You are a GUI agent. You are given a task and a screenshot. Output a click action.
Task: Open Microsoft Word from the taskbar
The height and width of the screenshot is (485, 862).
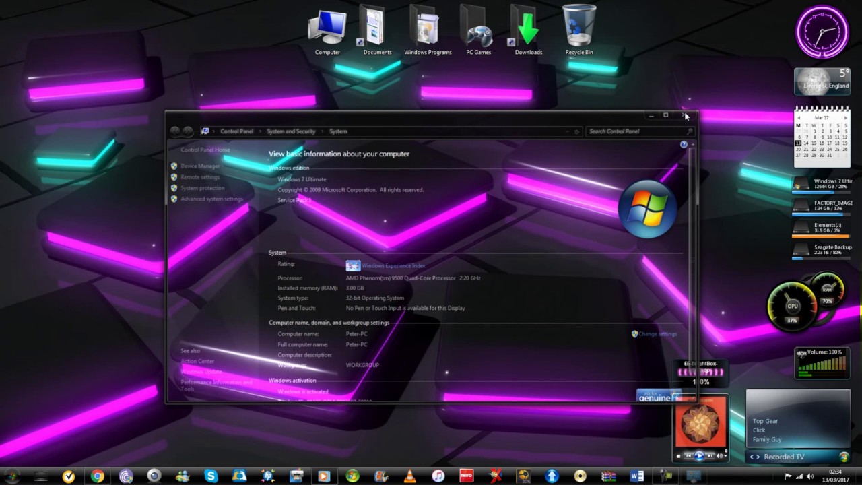(636, 476)
